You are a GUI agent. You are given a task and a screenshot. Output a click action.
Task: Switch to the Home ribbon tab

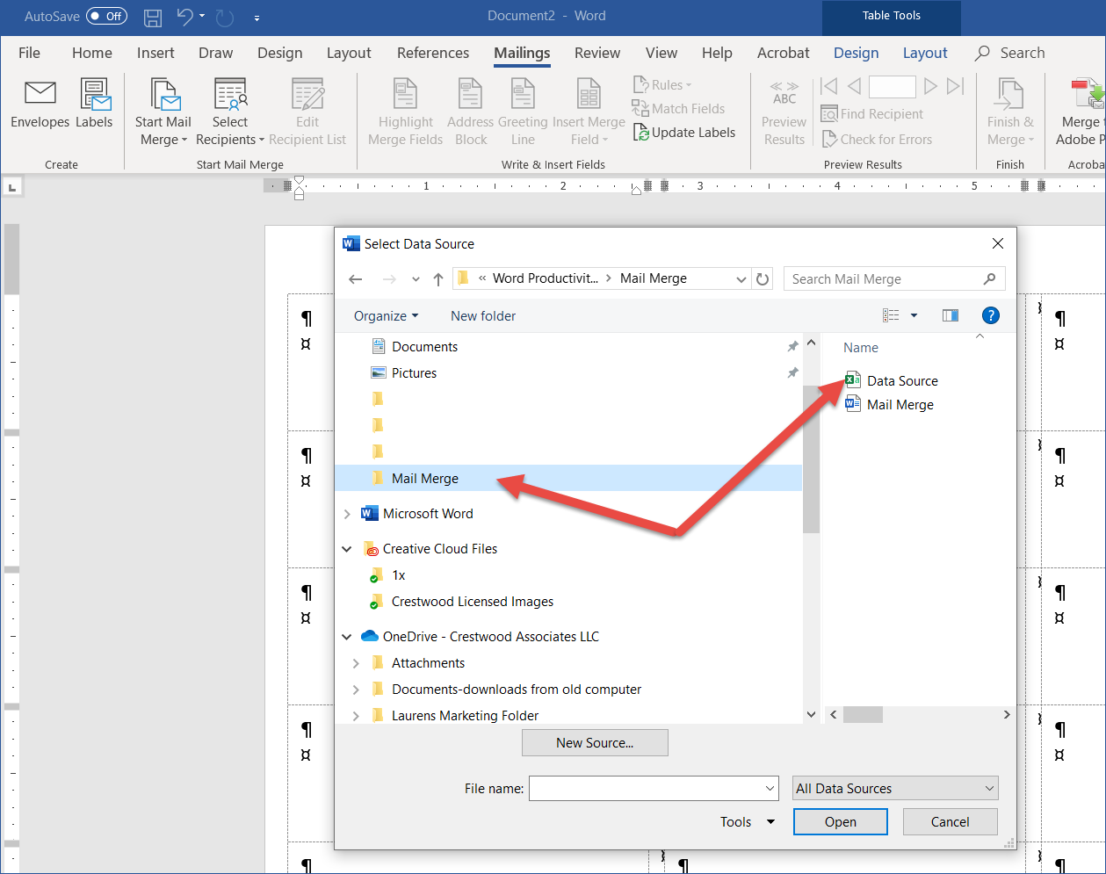coord(92,54)
